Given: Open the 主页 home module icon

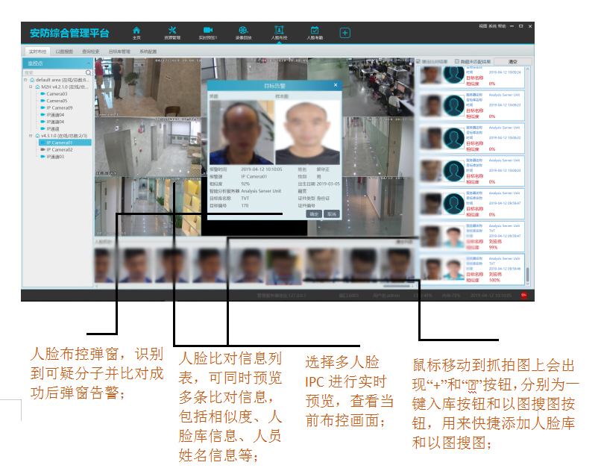Looking at the screenshot, I should 136,31.
